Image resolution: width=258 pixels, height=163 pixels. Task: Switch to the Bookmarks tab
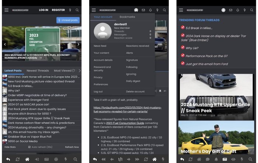[x=127, y=17]
